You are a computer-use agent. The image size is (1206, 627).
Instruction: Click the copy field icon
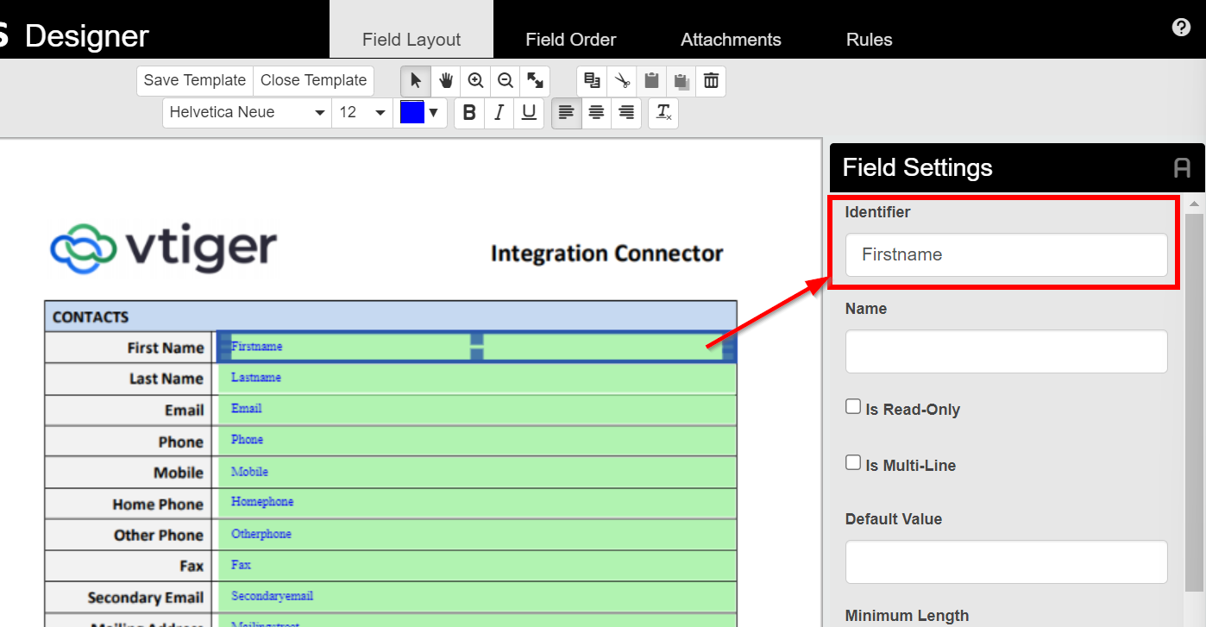592,80
